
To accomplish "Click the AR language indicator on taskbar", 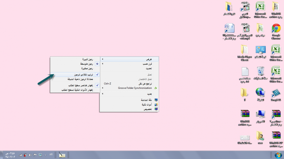I will 51,154.
